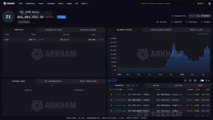Select the ALL chart time range
The image size is (213, 120).
[209, 34]
